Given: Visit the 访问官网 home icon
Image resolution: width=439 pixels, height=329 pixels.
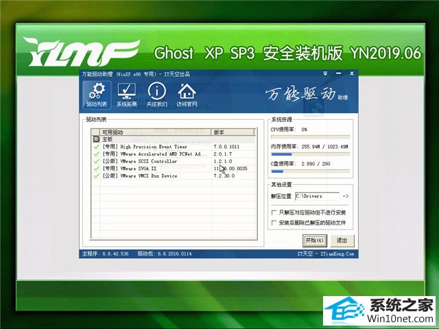Looking at the screenshot, I should point(187,95).
